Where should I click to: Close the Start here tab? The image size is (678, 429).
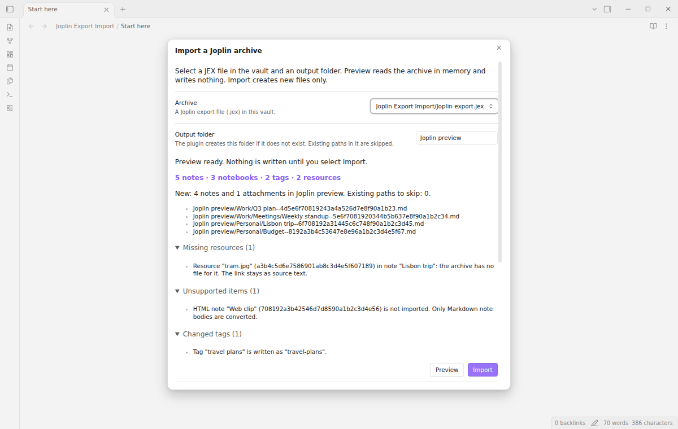pos(107,9)
